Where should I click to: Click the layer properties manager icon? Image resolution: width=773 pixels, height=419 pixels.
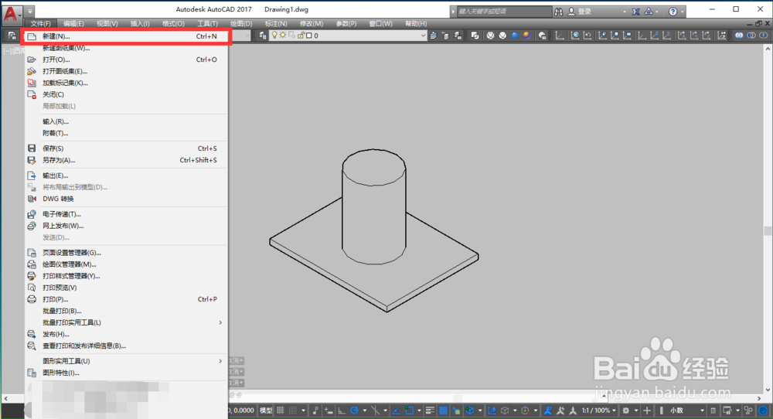pos(263,36)
